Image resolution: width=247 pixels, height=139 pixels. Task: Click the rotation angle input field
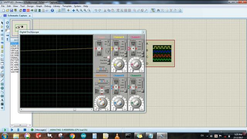[7, 31]
